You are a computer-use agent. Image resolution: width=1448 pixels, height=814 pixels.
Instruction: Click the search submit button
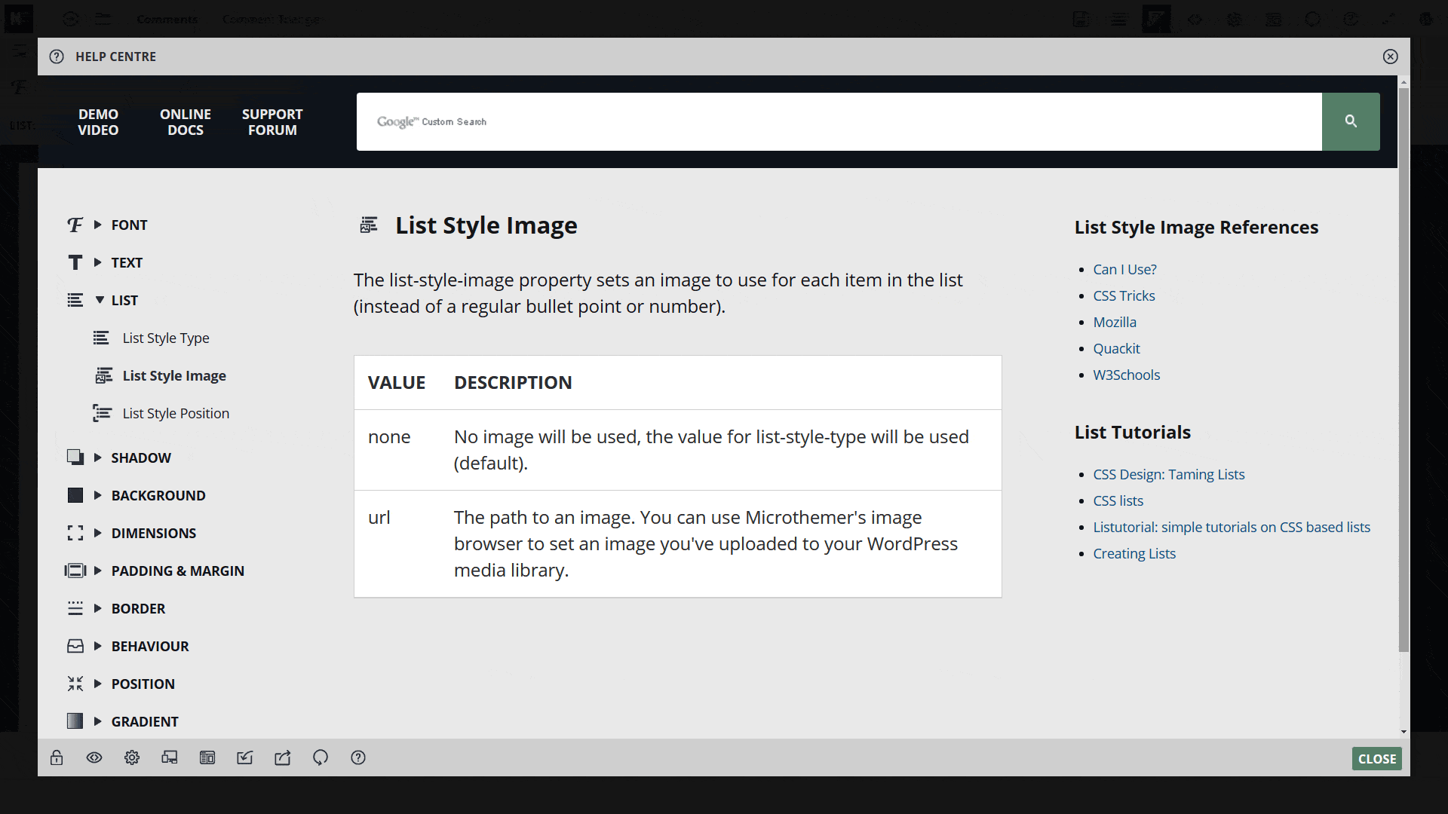[1351, 121]
